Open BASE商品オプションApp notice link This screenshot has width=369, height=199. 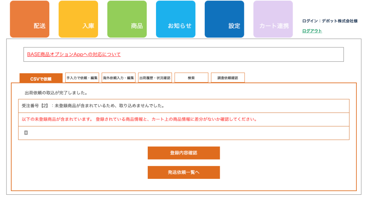point(74,54)
